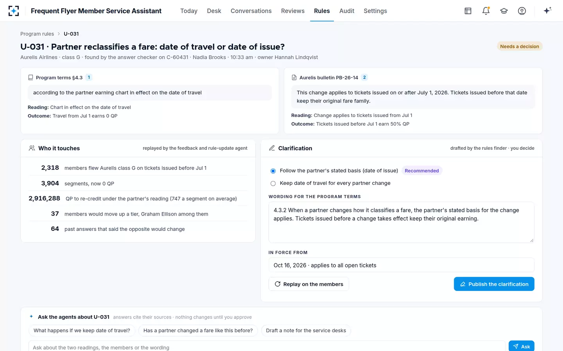Click into the program terms wording textarea
This screenshot has width=563, height=351.
coord(402,222)
